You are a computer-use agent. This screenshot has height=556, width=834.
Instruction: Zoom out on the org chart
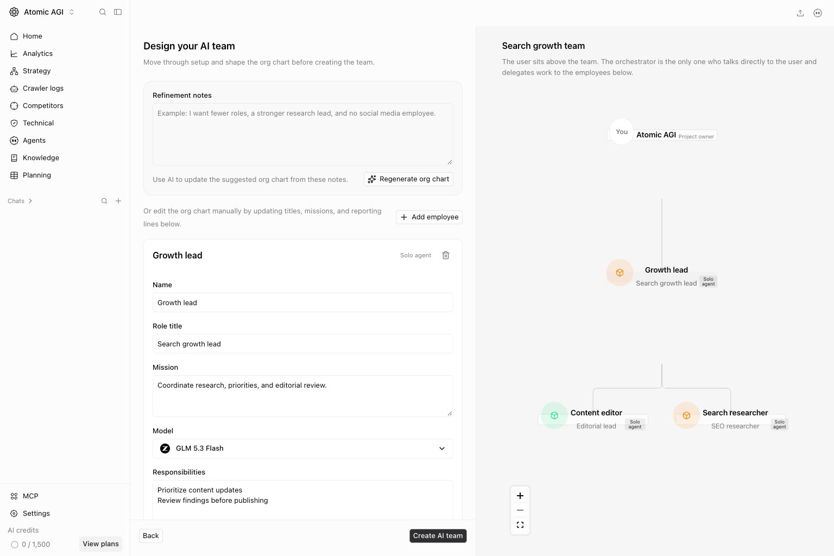[520, 510]
